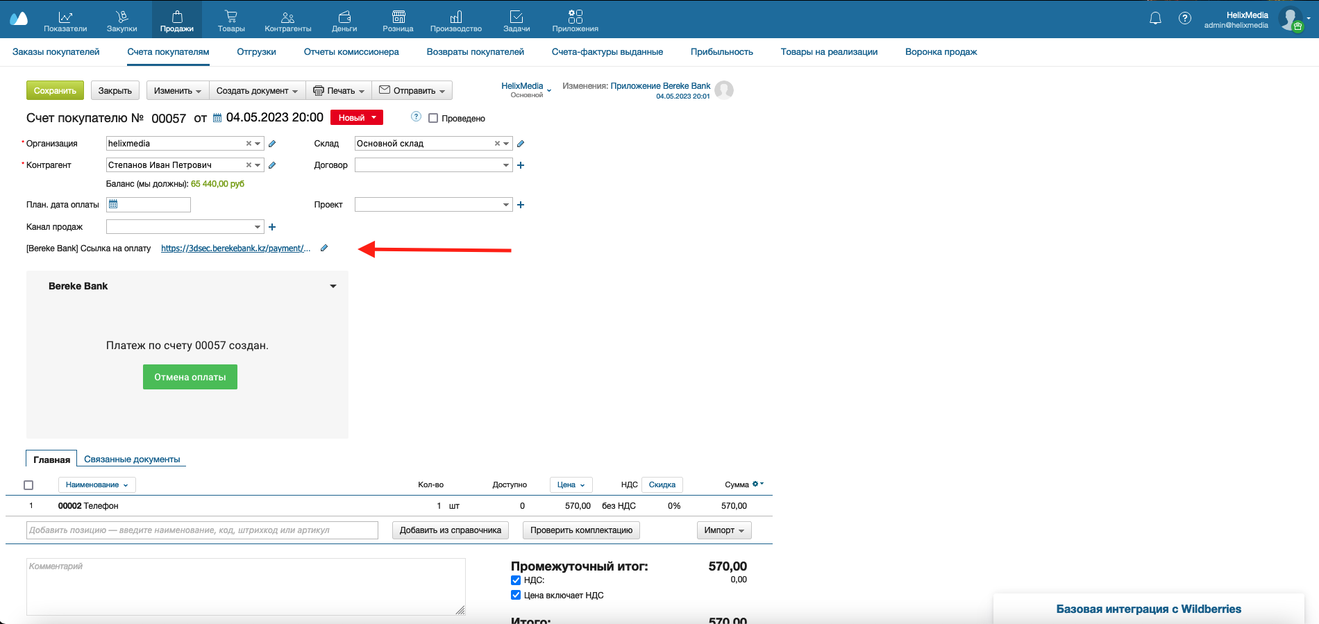Click Добавить из справочника button
1319x624 pixels.
tap(451, 530)
